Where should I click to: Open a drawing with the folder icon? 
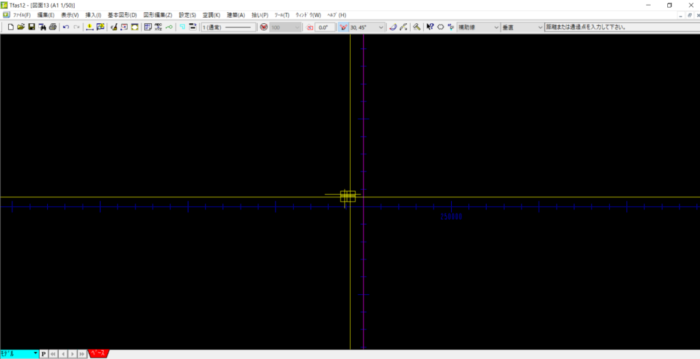pyautogui.click(x=21, y=27)
